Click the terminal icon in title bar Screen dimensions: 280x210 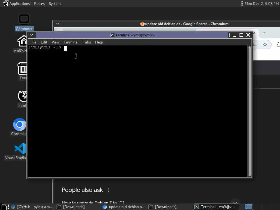click(112, 35)
